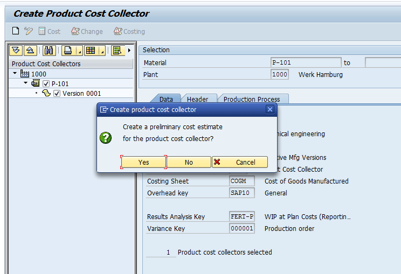Choose No in the dialog

pos(189,162)
